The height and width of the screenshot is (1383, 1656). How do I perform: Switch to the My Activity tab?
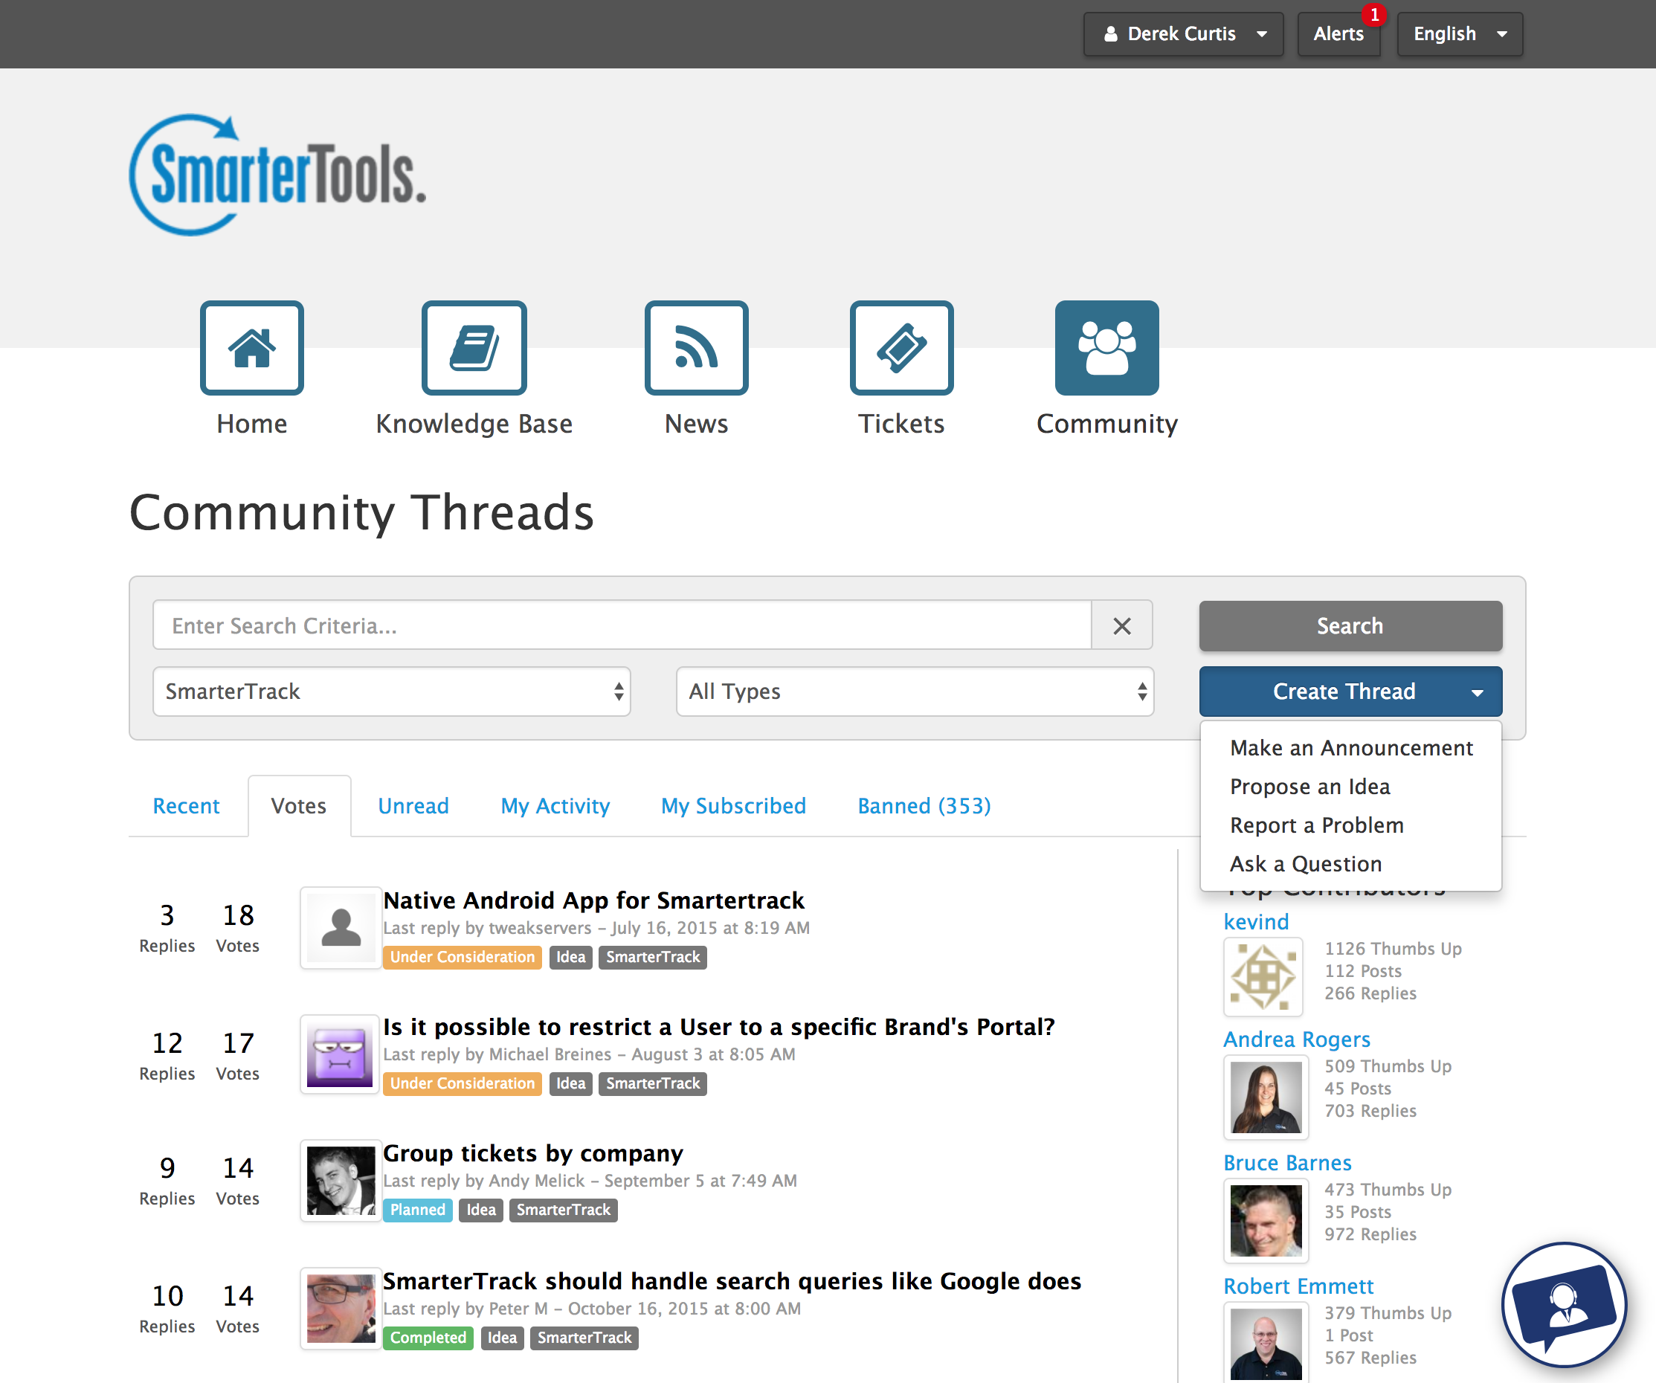click(x=555, y=806)
